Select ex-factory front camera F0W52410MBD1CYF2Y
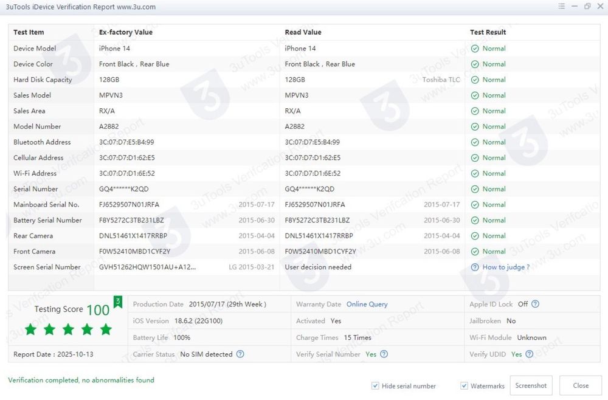Image resolution: width=608 pixels, height=400 pixels. click(x=134, y=252)
